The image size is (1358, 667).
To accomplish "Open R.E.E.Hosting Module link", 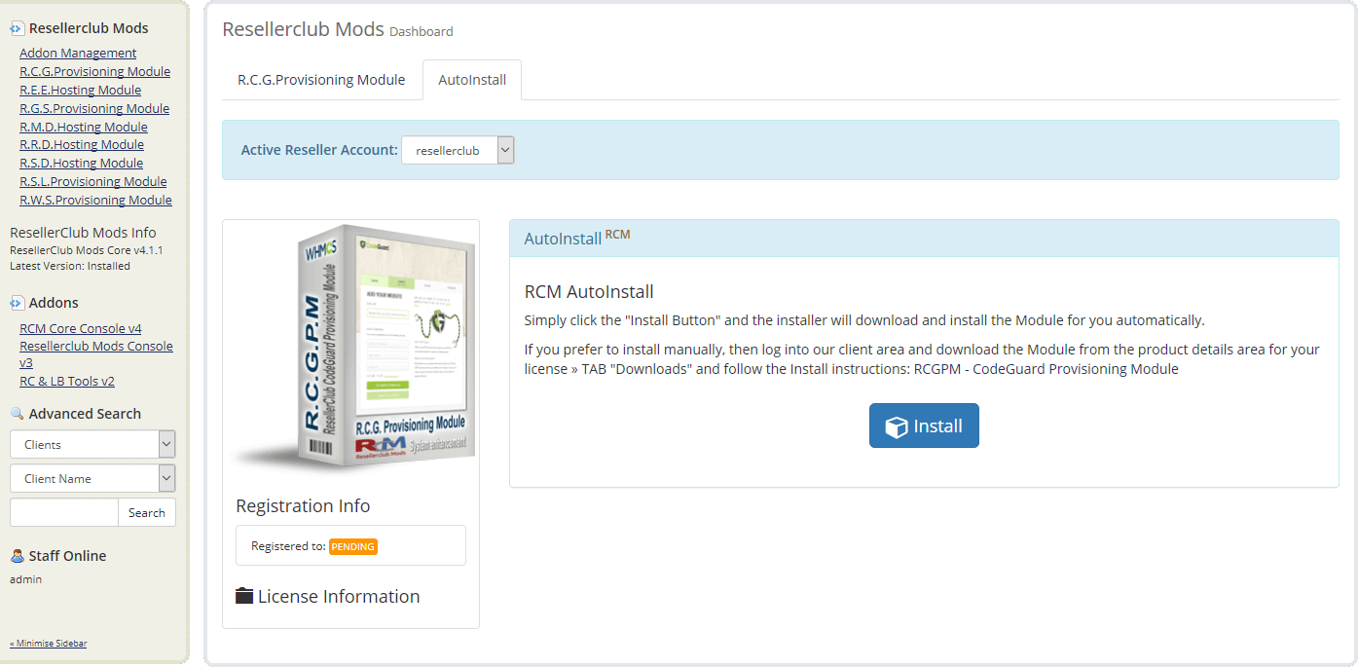I will click(x=80, y=90).
